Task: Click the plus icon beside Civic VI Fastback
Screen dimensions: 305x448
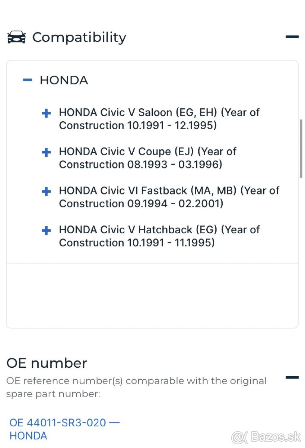Action: click(46, 191)
